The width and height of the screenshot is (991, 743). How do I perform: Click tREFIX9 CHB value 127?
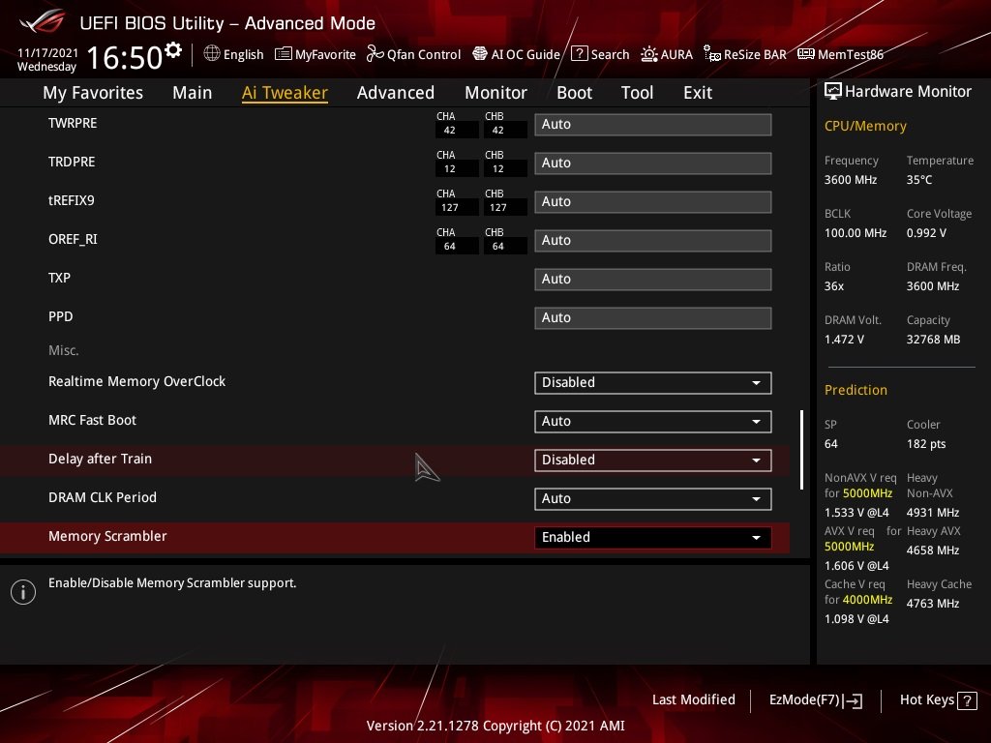point(498,207)
